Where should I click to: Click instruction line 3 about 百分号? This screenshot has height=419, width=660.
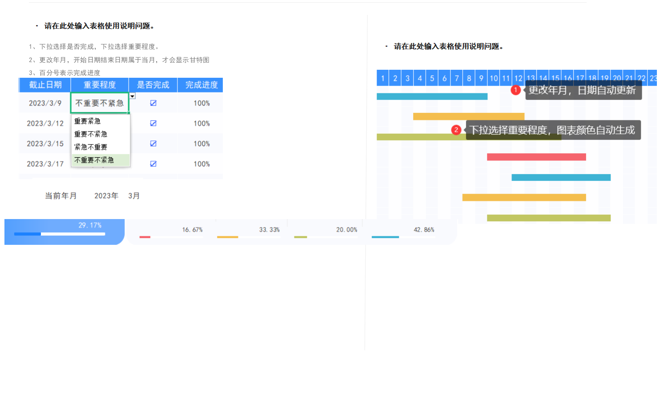tap(64, 73)
